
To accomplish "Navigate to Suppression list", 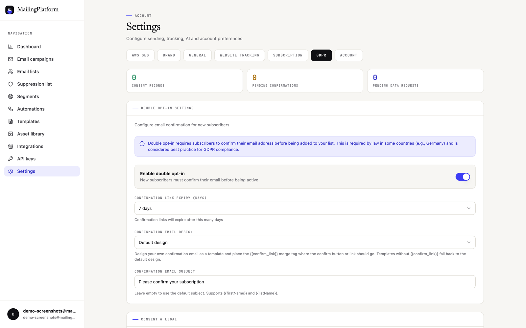I will pos(42,84).
